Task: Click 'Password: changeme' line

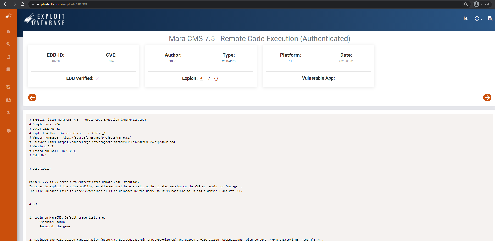Action: (x=55, y=226)
